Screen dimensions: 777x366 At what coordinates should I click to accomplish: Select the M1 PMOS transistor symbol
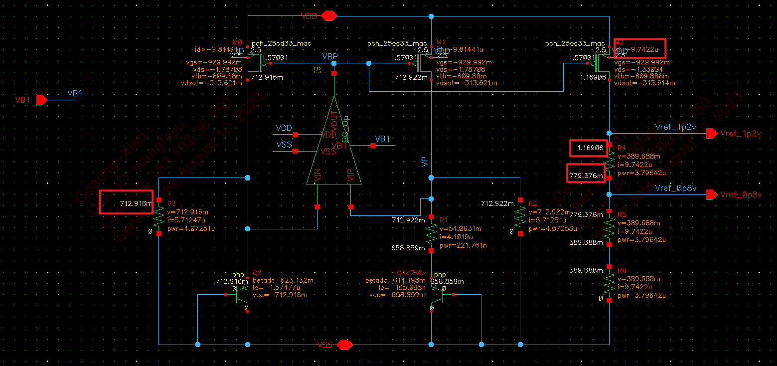pyautogui.click(x=423, y=64)
